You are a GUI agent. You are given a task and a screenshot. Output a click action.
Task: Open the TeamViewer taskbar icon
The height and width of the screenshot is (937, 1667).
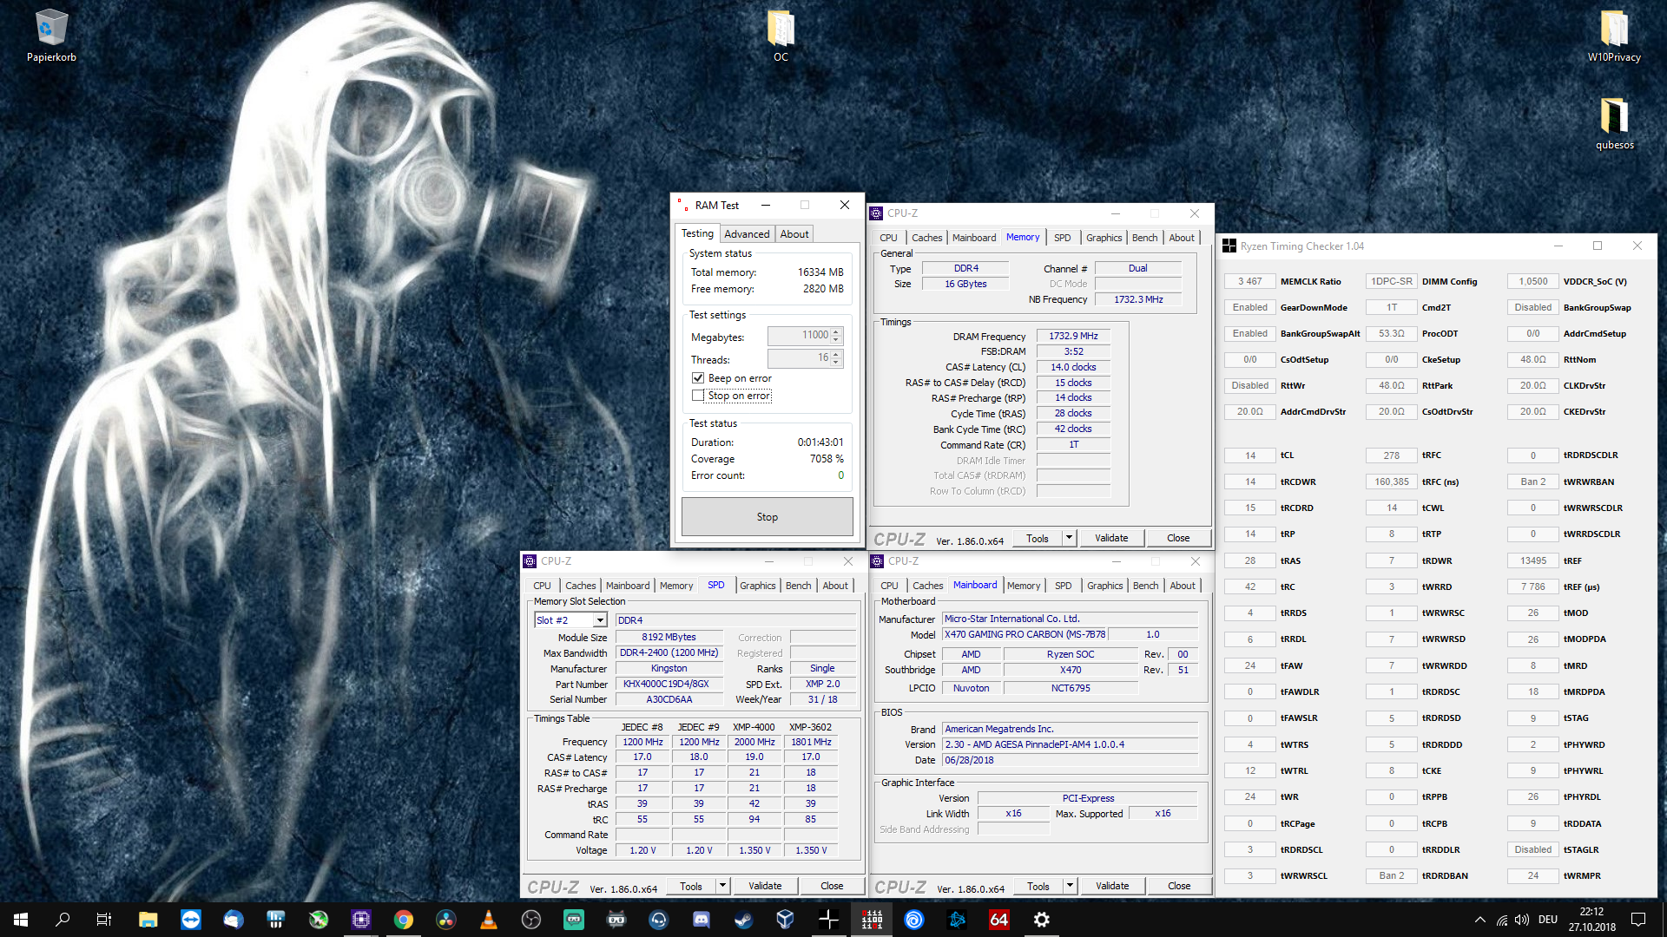click(x=191, y=920)
